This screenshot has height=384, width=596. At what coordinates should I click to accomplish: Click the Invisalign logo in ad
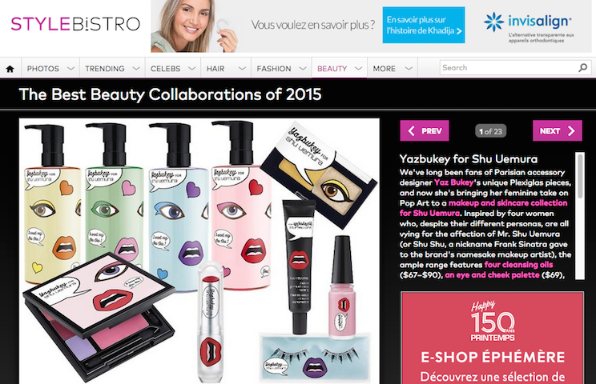[x=529, y=26]
